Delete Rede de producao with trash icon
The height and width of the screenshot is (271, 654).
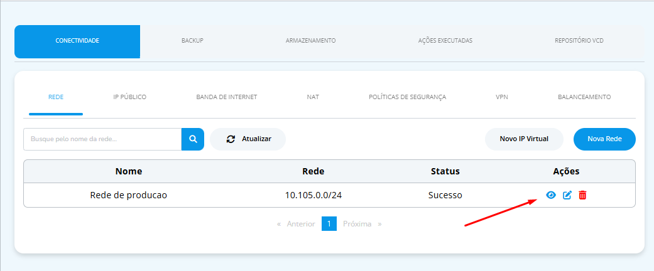(582, 195)
